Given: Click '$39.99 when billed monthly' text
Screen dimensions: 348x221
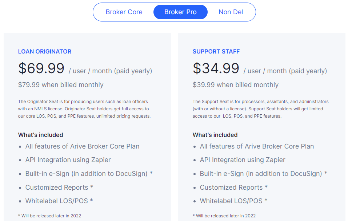Looking at the screenshot, I should pos(233,84).
